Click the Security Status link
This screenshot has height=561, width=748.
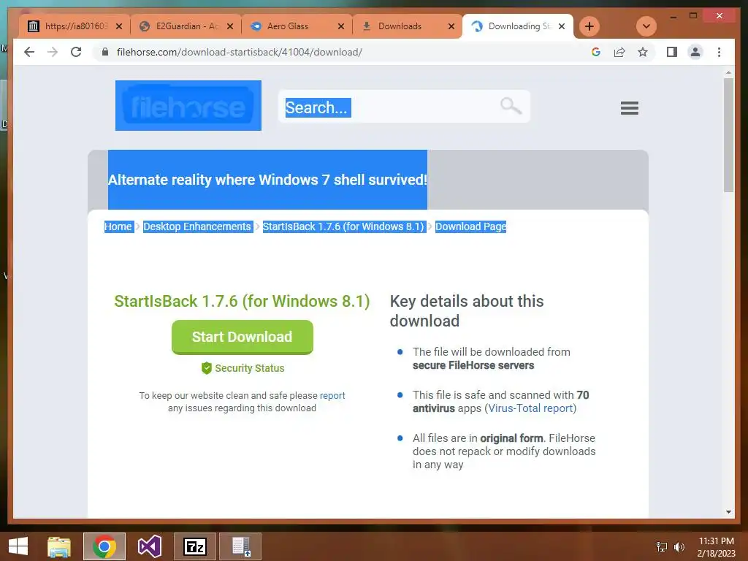coord(250,368)
